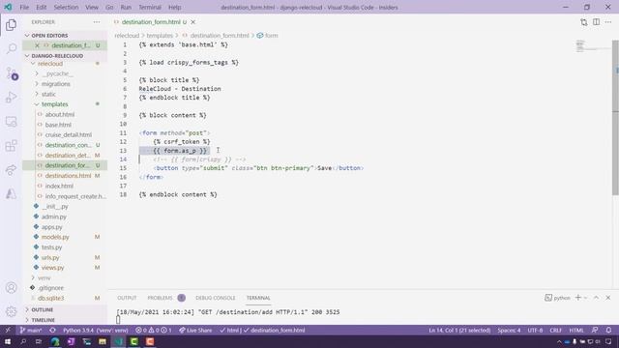The image size is (619, 348).
Task: Open the Azure view in activity bar
Action: [11, 193]
